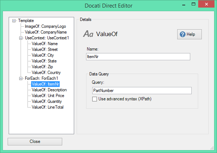Viewport: 217px width, 153px height.
Task: Select the Template root label
Action: pyautogui.click(x=26, y=21)
